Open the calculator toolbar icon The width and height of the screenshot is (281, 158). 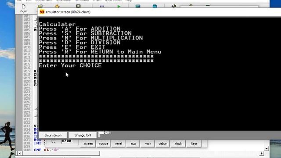138,6
